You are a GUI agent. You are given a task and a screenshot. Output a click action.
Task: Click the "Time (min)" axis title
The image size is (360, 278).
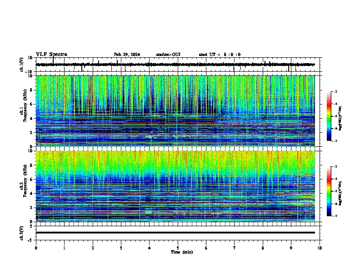click(182, 252)
